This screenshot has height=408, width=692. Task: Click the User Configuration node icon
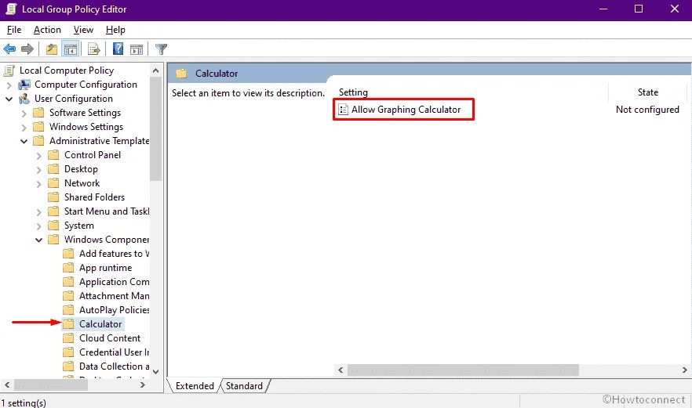pos(24,99)
